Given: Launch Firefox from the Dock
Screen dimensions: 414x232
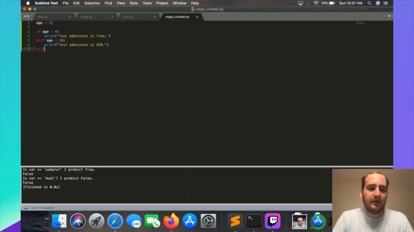Looking at the screenshot, I should point(171,220).
